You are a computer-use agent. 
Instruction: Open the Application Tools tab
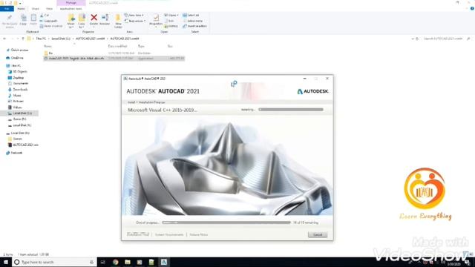[71, 9]
